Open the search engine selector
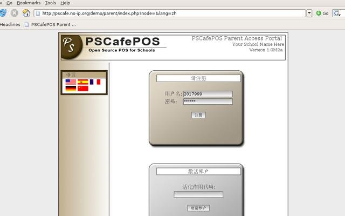The image size is (345, 216). click(x=337, y=13)
